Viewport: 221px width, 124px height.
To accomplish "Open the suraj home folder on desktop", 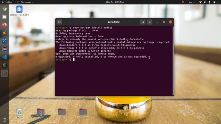I will 41,113.
